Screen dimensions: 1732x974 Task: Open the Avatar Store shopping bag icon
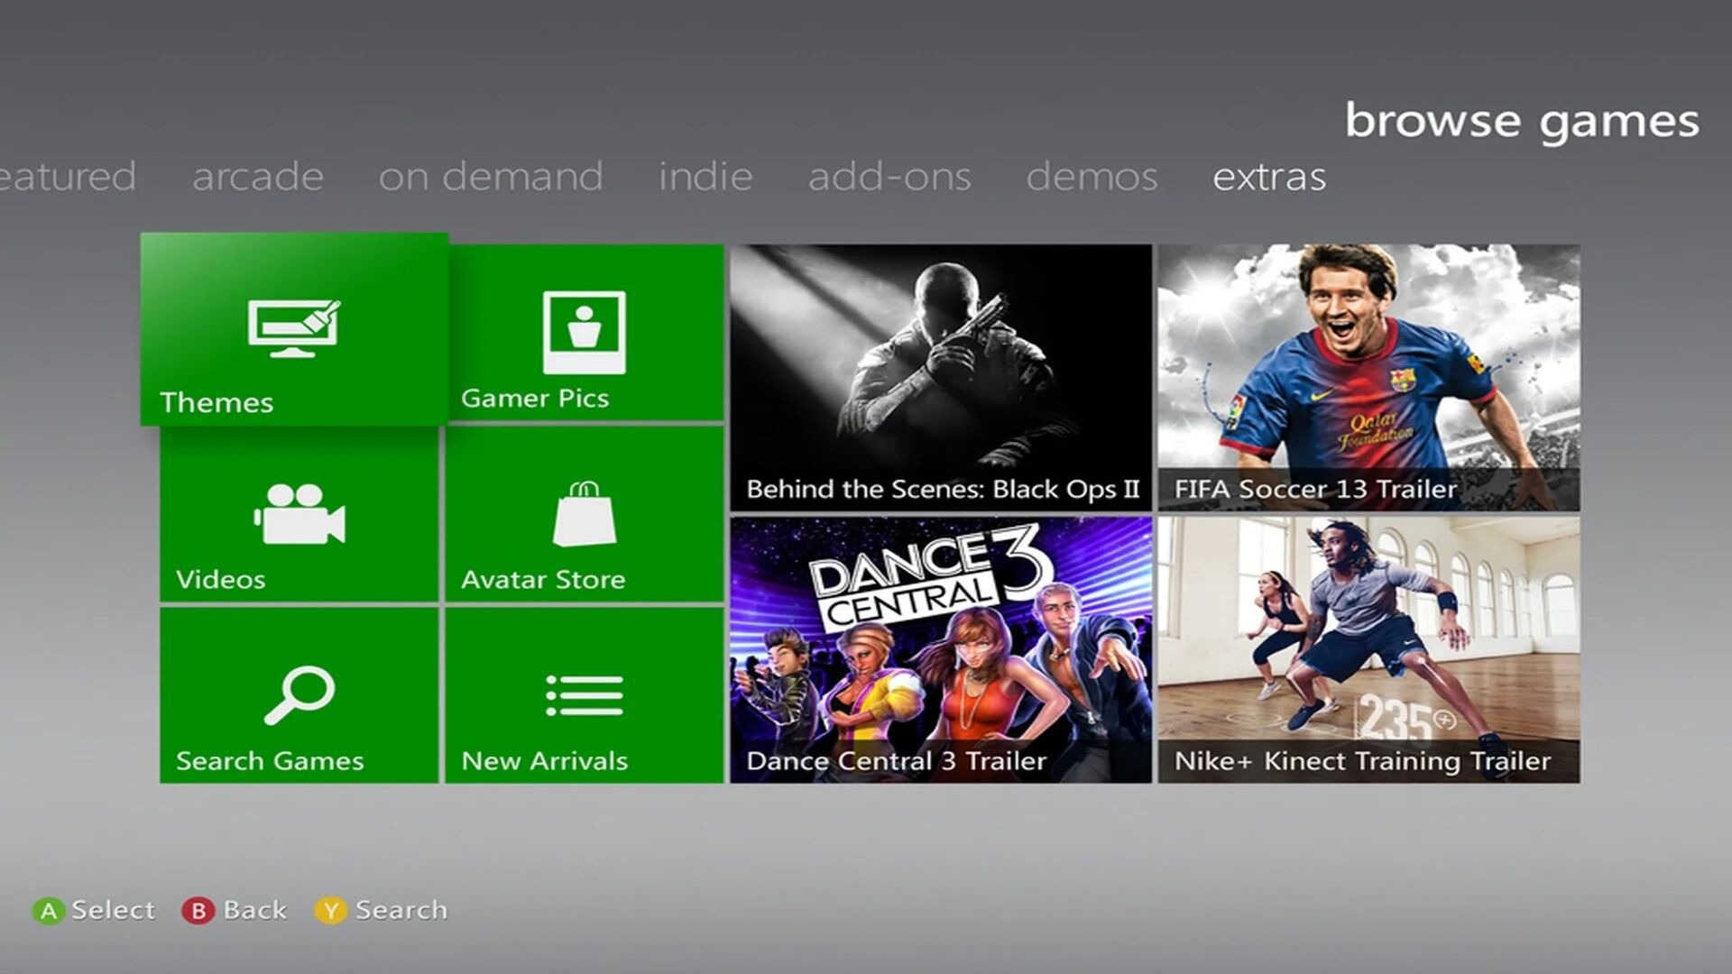click(x=585, y=514)
